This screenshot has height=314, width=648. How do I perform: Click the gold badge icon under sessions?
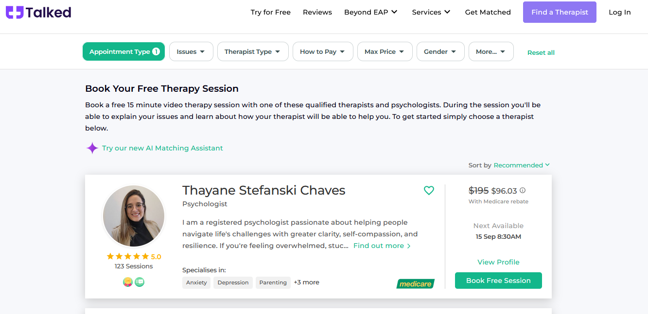(x=128, y=282)
